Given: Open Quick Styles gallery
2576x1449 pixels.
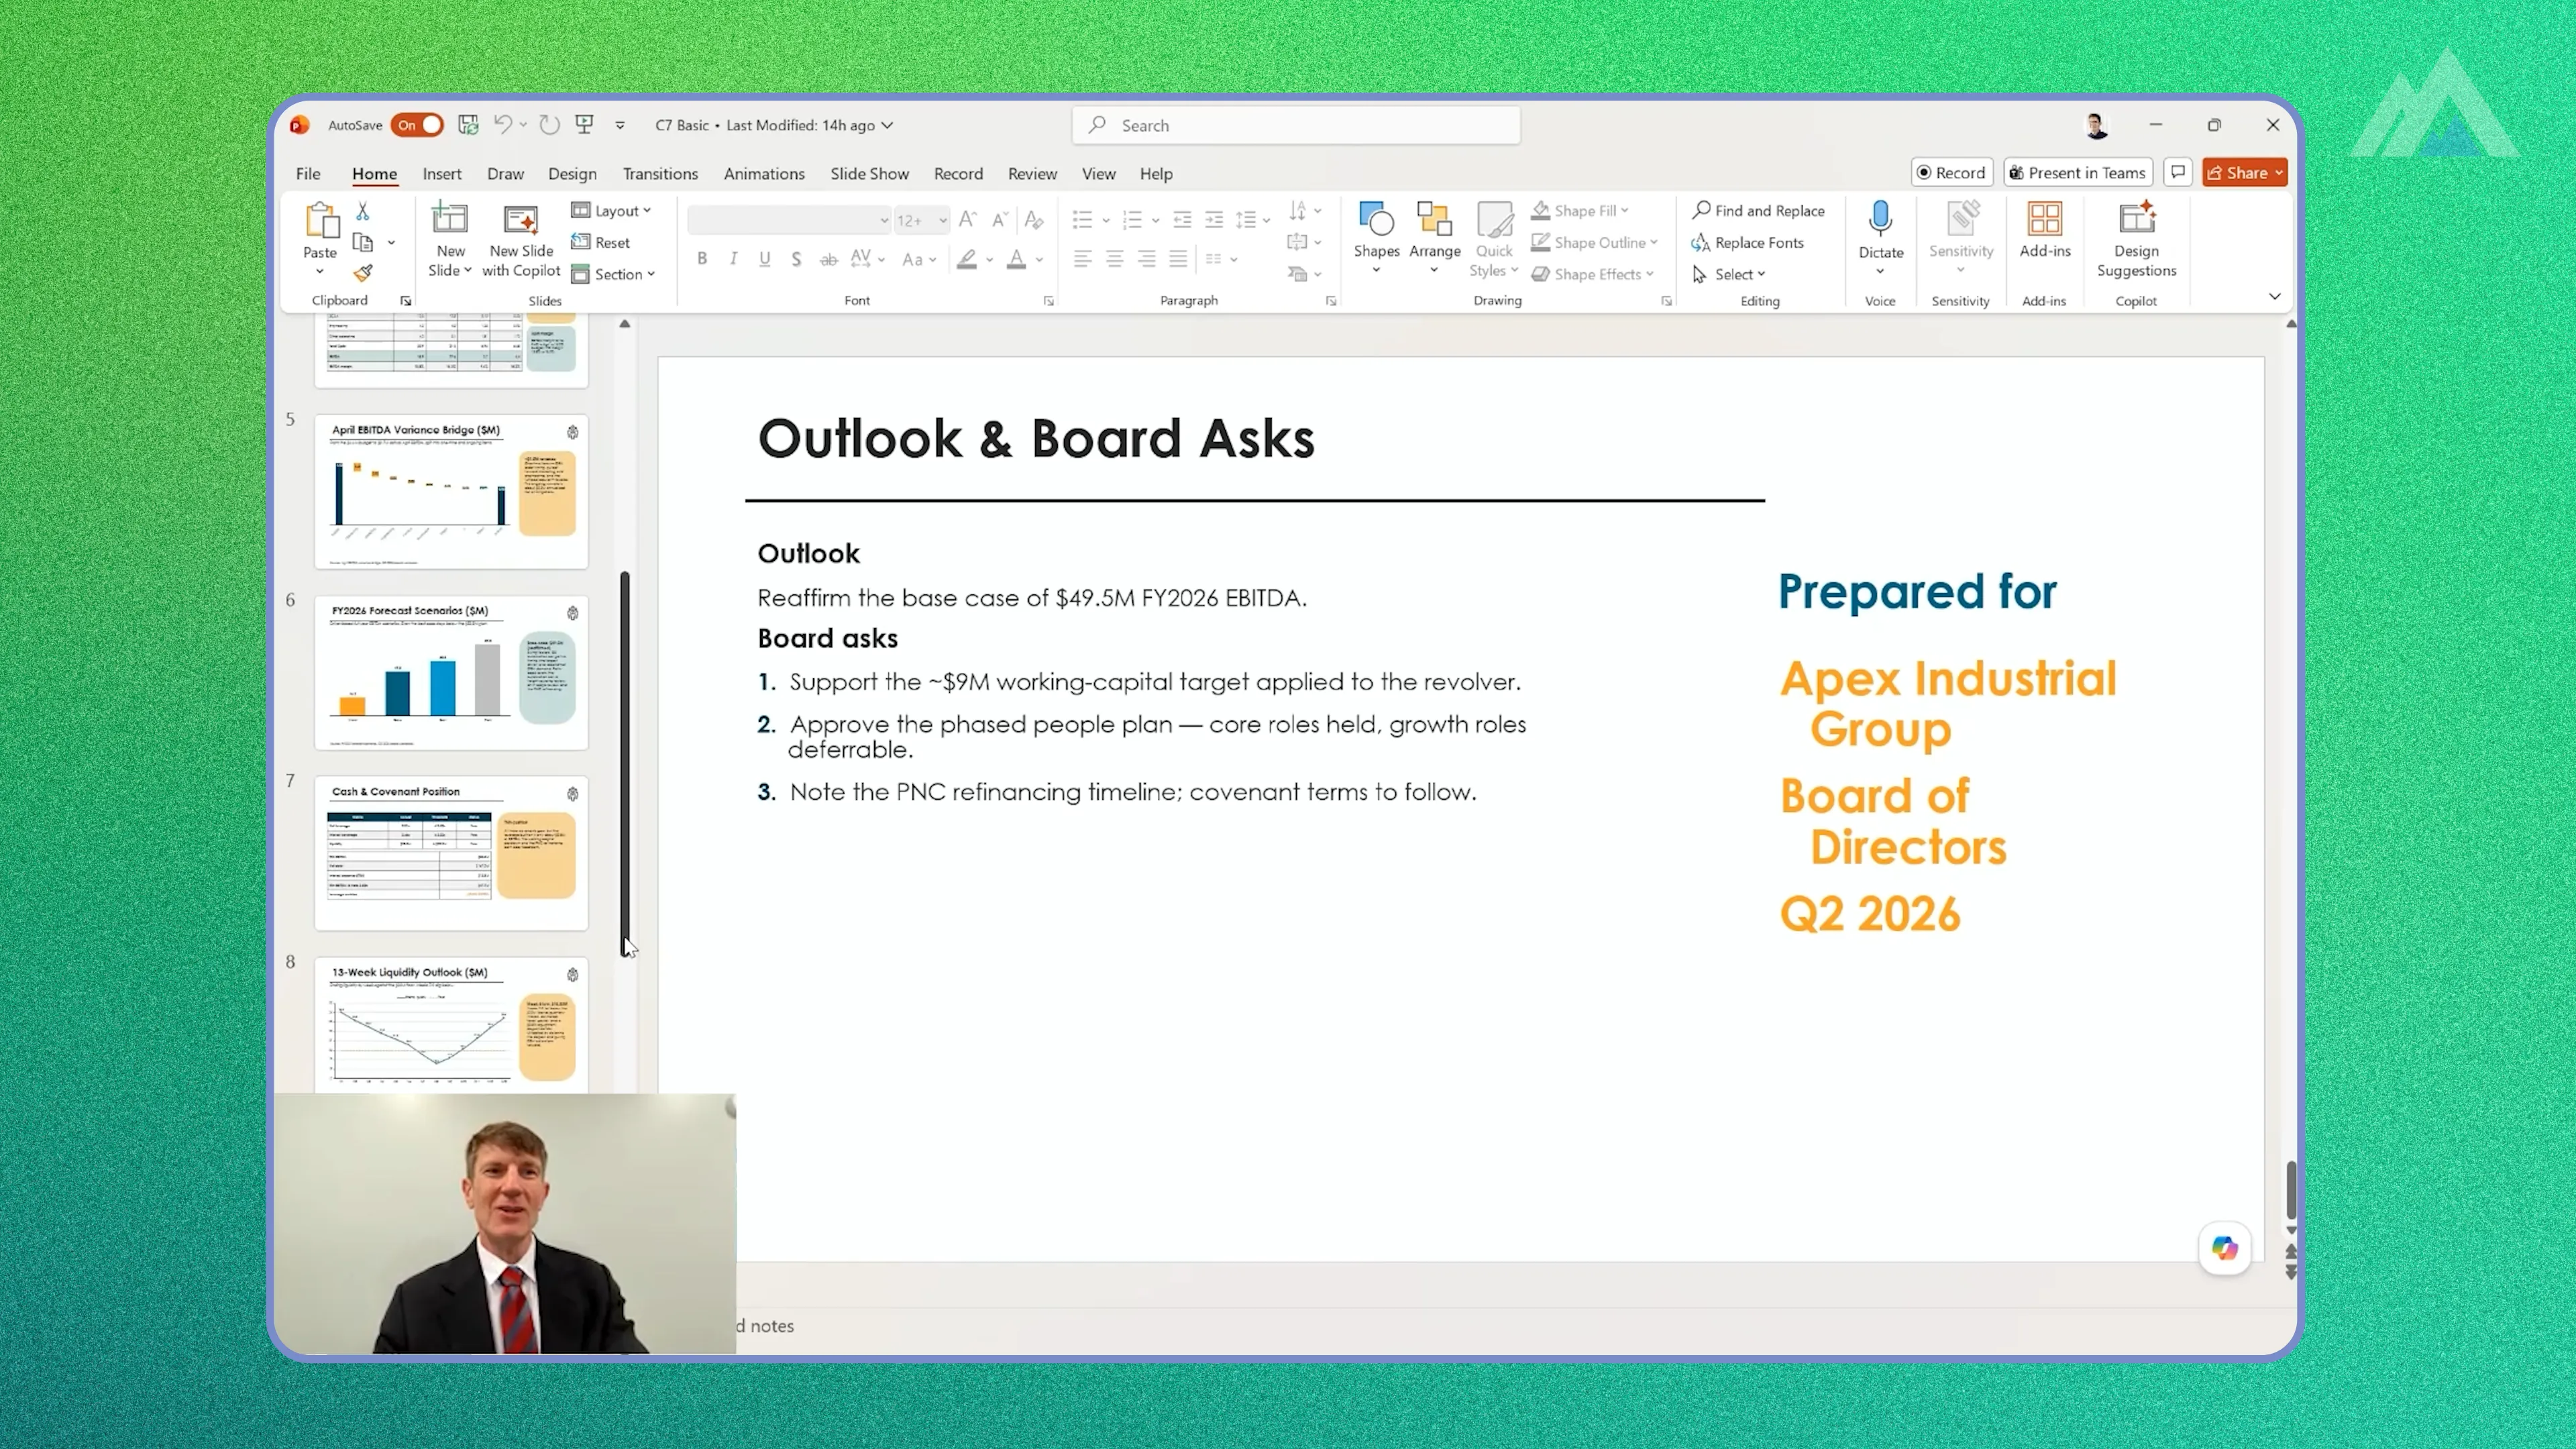Looking at the screenshot, I should tap(1494, 240).
